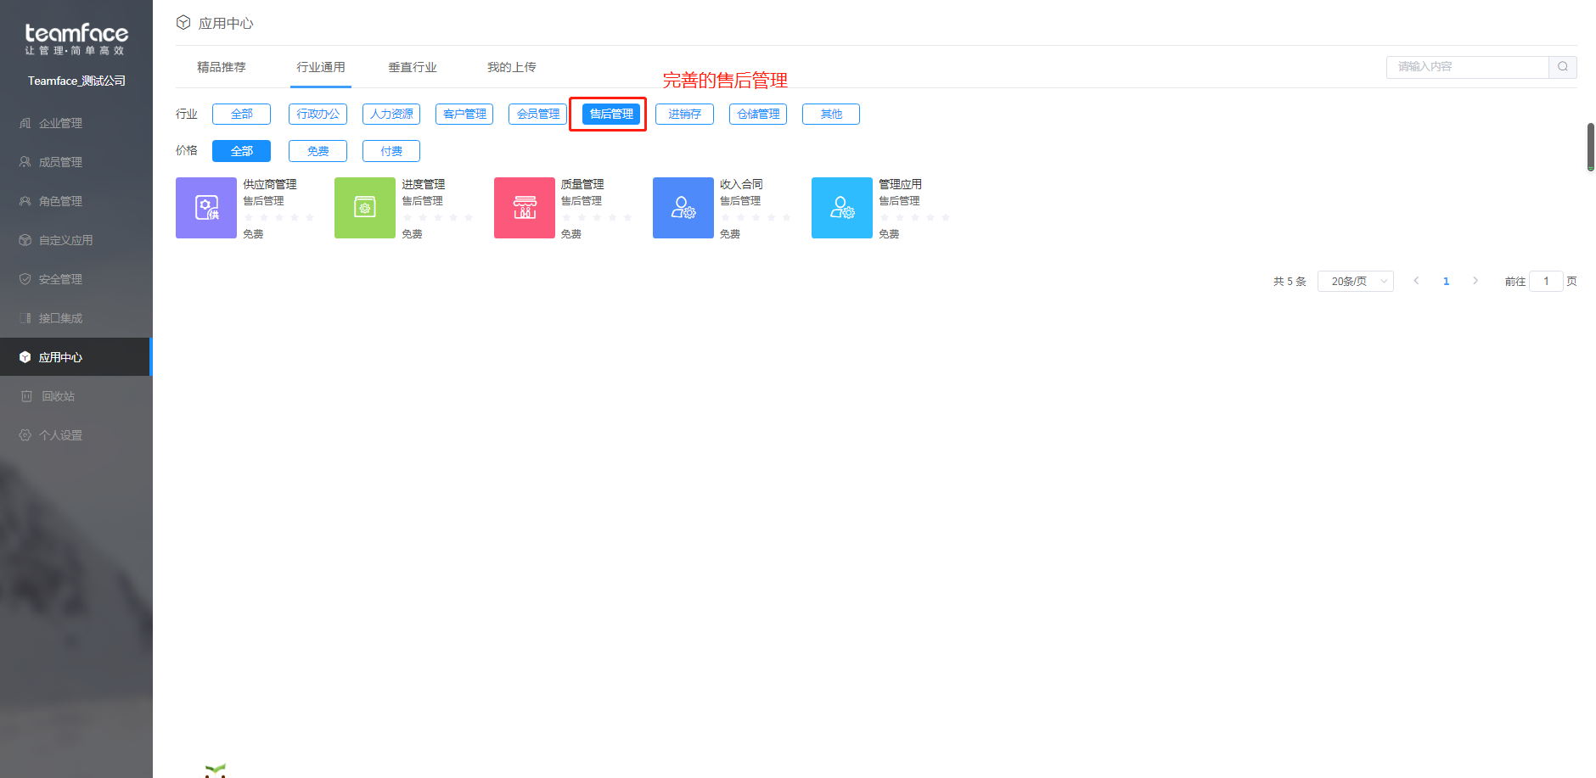The width and height of the screenshot is (1596, 778).
Task: Select the 付费 price filter
Action: click(x=391, y=151)
